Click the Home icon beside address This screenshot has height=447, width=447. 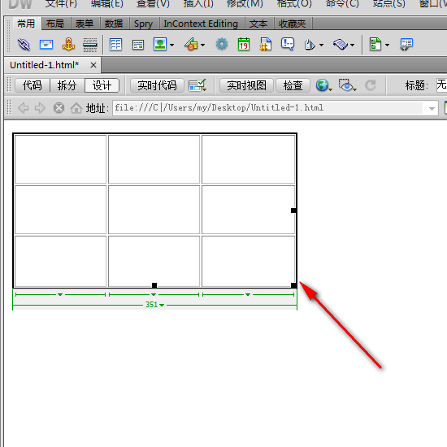click(x=76, y=108)
